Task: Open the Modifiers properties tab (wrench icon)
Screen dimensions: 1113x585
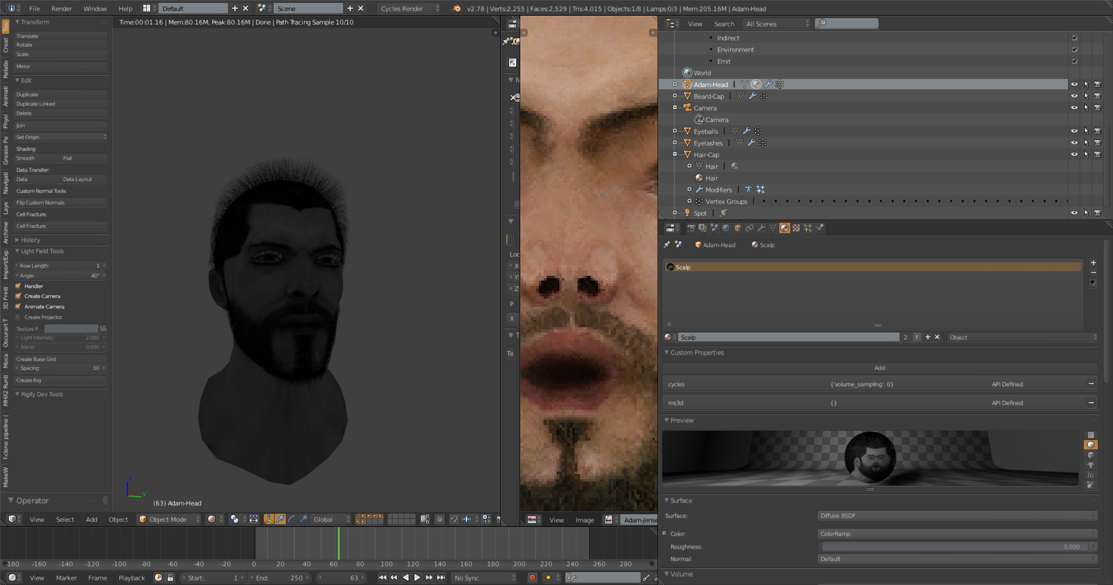Action: click(x=761, y=228)
